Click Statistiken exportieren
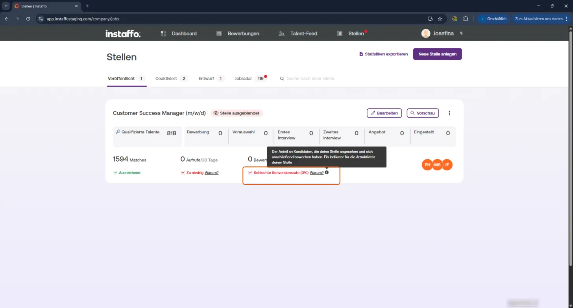 [383, 54]
